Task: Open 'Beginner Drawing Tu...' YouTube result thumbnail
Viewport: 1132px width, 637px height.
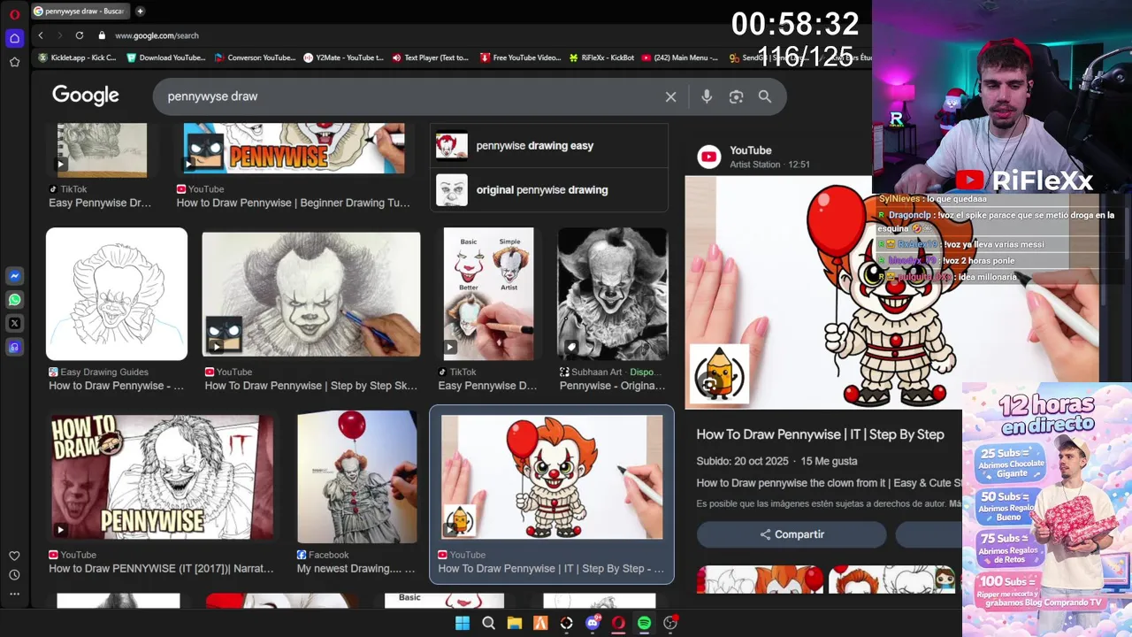Action: pyautogui.click(x=294, y=148)
